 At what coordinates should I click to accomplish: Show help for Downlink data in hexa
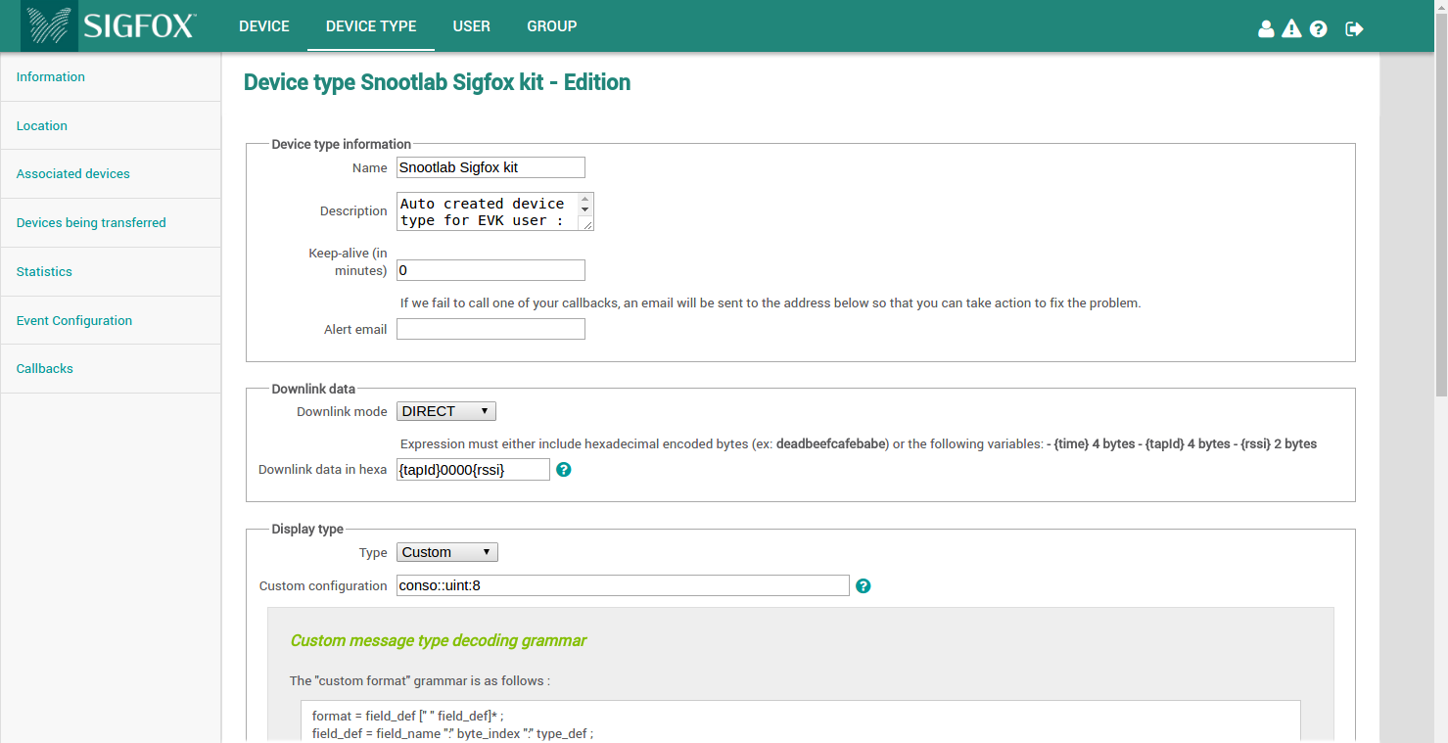(564, 470)
